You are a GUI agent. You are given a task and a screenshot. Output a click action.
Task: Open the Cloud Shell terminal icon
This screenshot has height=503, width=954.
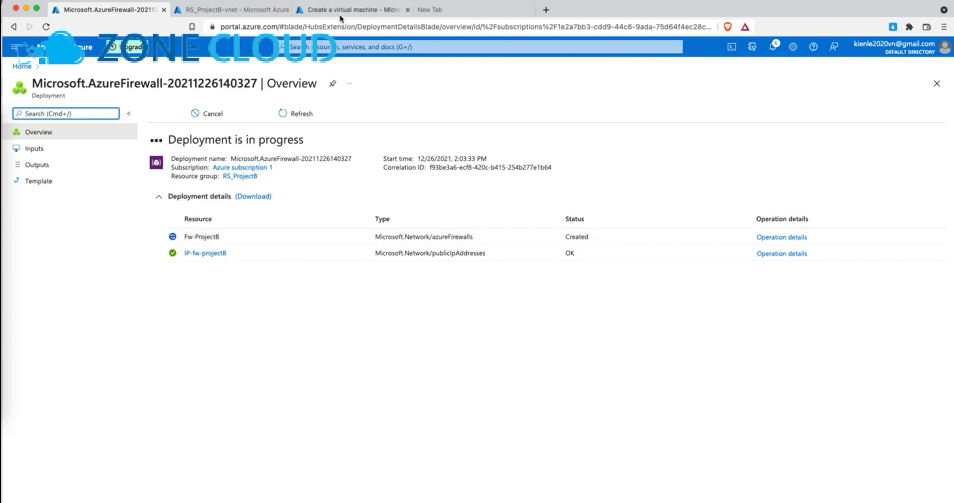tap(731, 47)
